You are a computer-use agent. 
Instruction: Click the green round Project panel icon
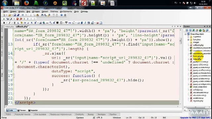(200, 30)
